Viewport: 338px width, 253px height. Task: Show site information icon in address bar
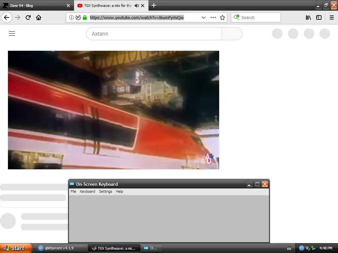point(71,17)
